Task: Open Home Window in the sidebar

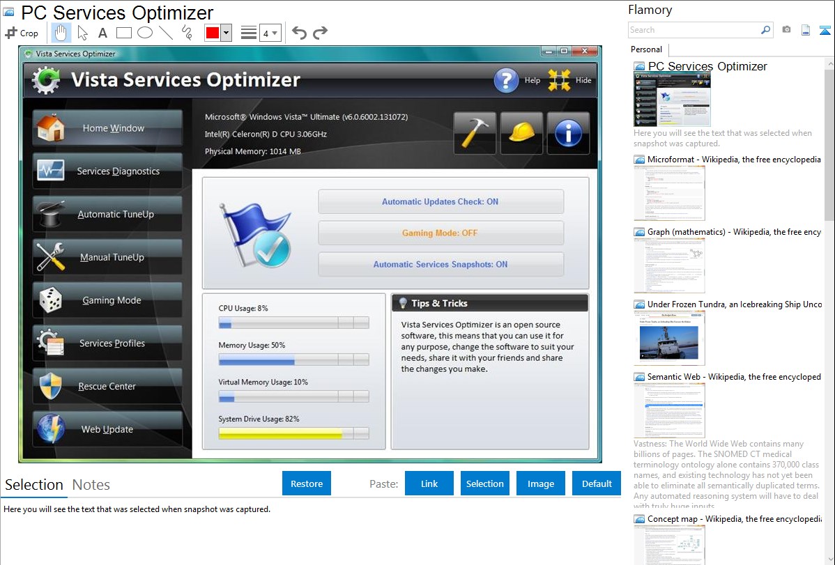Action: pyautogui.click(x=107, y=127)
